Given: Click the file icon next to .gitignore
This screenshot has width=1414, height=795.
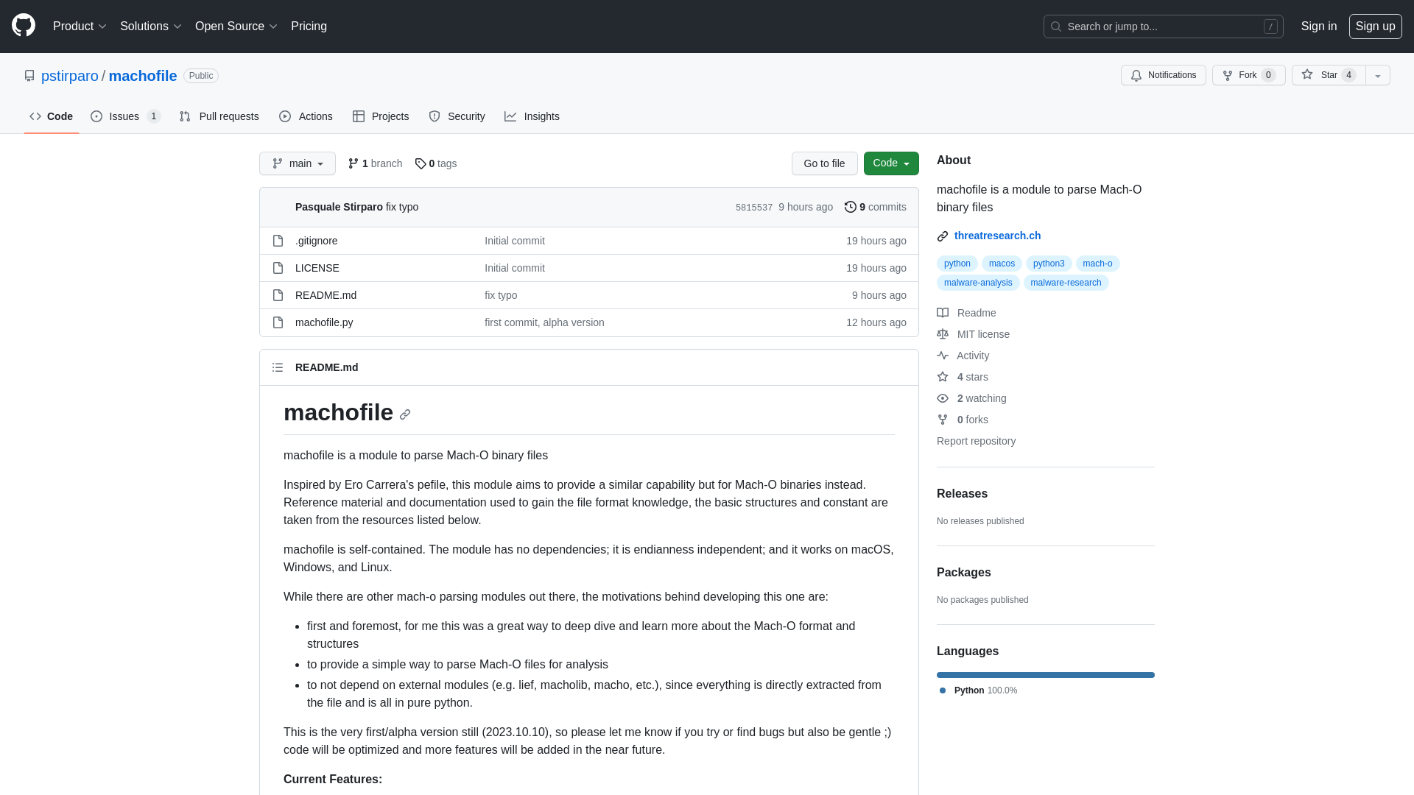Looking at the screenshot, I should 278,241.
